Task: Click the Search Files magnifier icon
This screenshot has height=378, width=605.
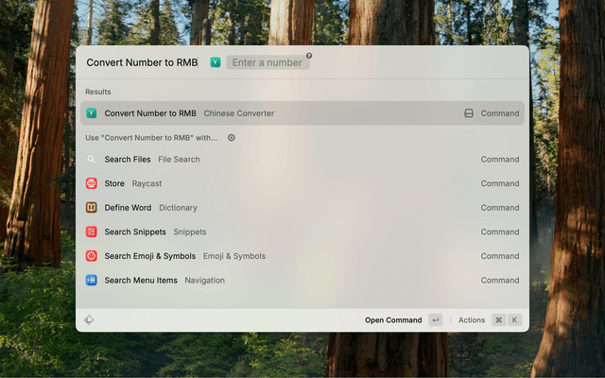Action: (x=91, y=160)
